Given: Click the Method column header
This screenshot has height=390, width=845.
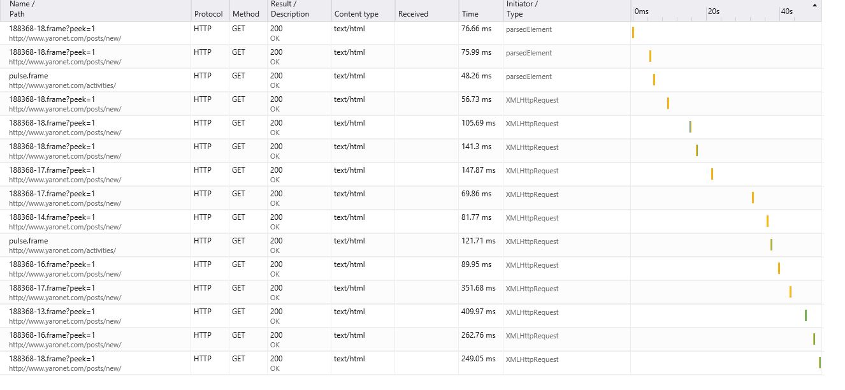Looking at the screenshot, I should pos(246,14).
